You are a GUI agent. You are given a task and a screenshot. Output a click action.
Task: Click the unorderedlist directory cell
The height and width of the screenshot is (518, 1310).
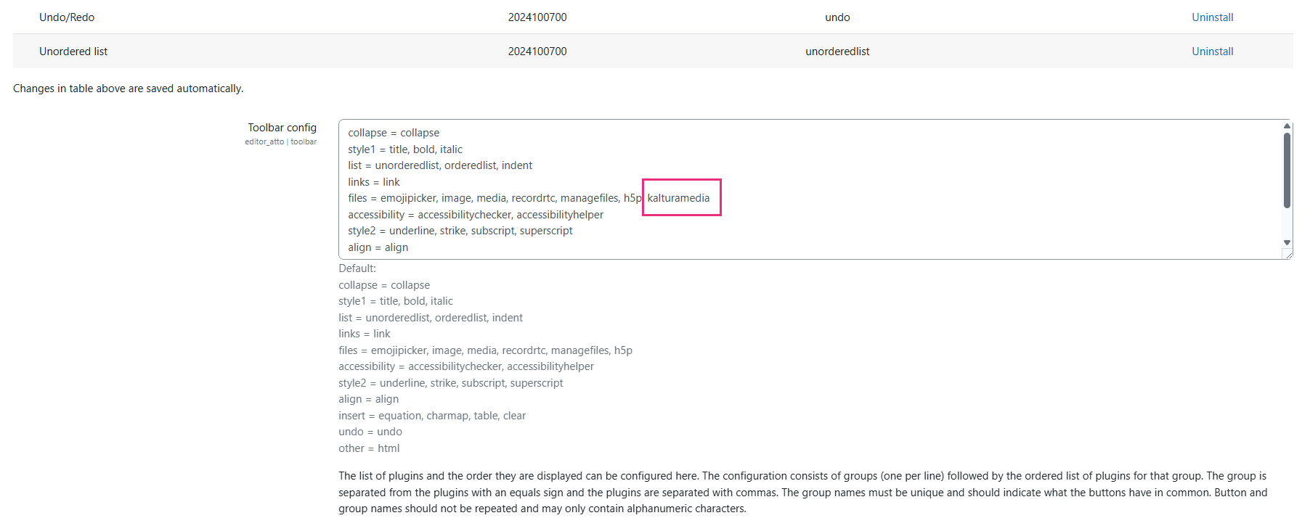click(x=837, y=52)
